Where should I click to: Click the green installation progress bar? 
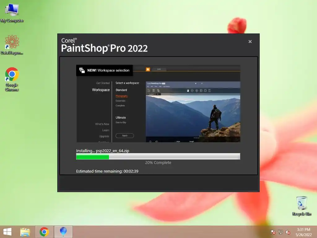(x=158, y=156)
